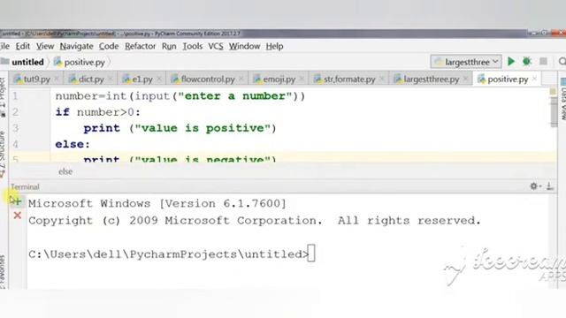Open the Run menu
Viewport: 566px width, 318px height.
tap(169, 47)
